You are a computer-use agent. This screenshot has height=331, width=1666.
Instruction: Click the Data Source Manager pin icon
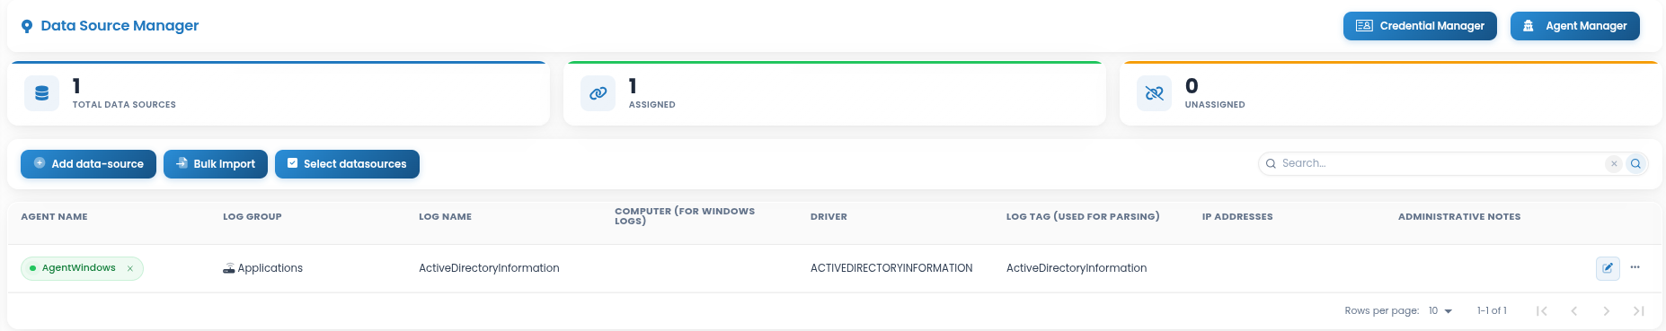27,26
